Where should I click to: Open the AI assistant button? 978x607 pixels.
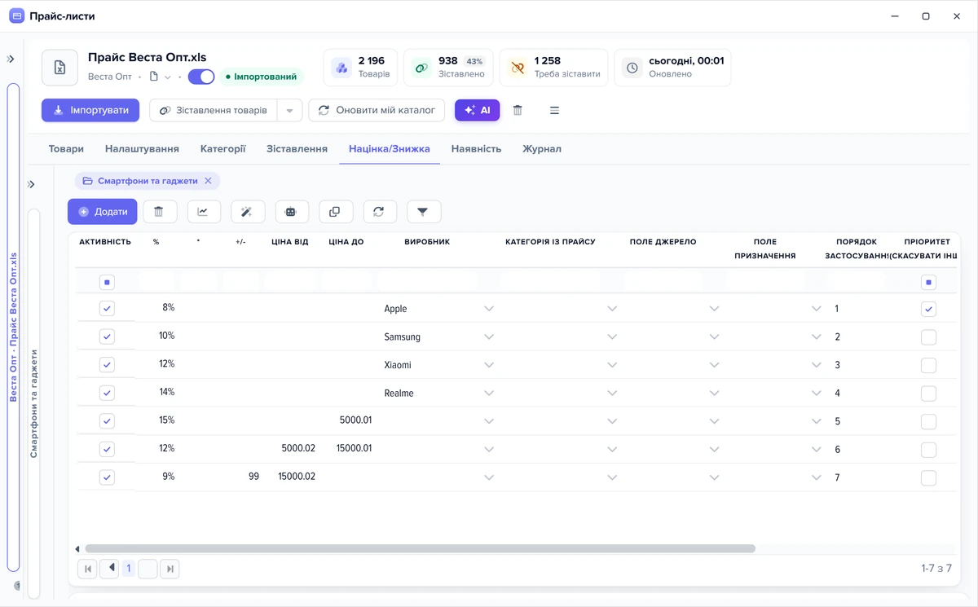[x=478, y=110]
